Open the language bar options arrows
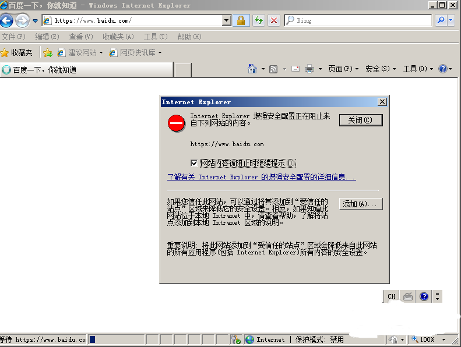The height and width of the screenshot is (347, 461). click(x=438, y=296)
